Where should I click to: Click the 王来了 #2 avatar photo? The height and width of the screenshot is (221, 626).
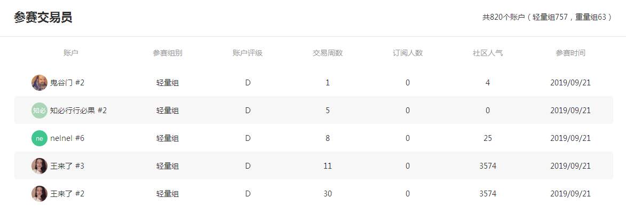click(39, 193)
